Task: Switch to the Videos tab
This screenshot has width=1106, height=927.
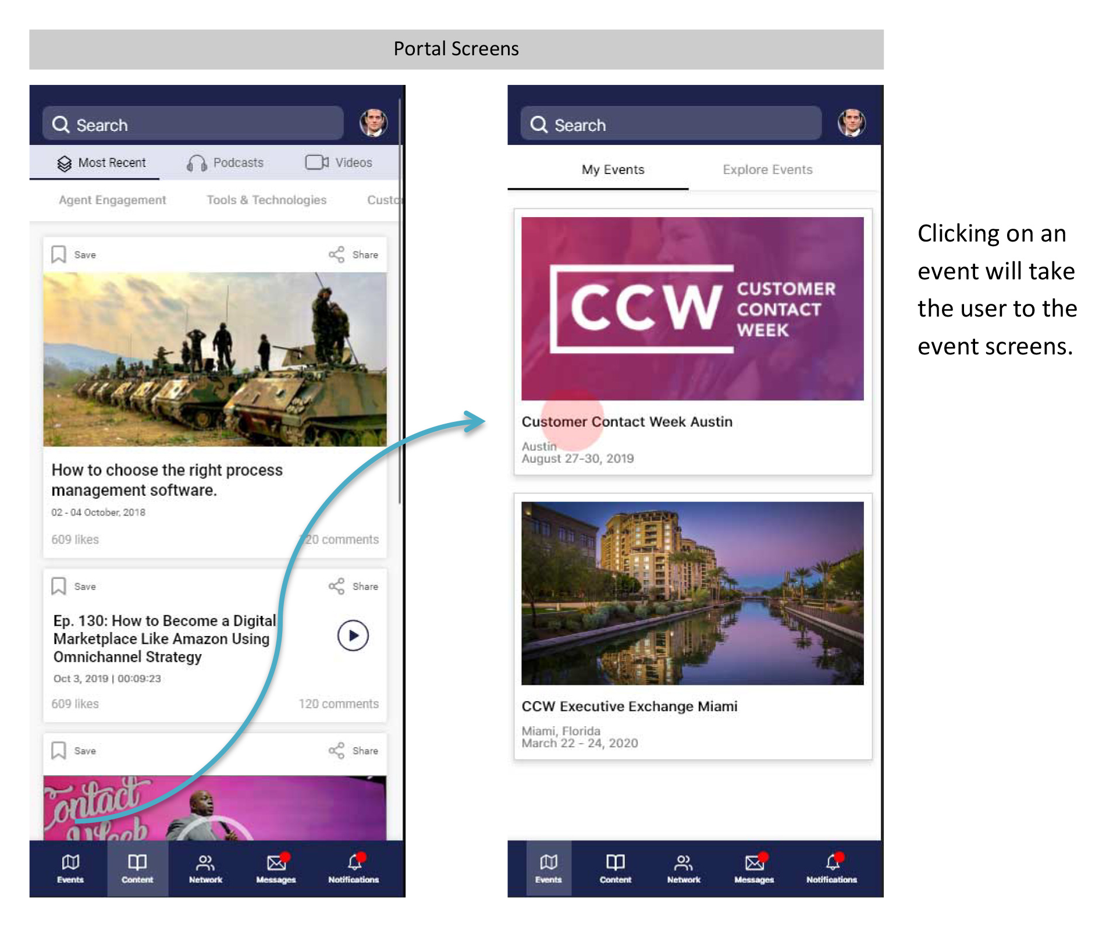Action: pyautogui.click(x=339, y=162)
